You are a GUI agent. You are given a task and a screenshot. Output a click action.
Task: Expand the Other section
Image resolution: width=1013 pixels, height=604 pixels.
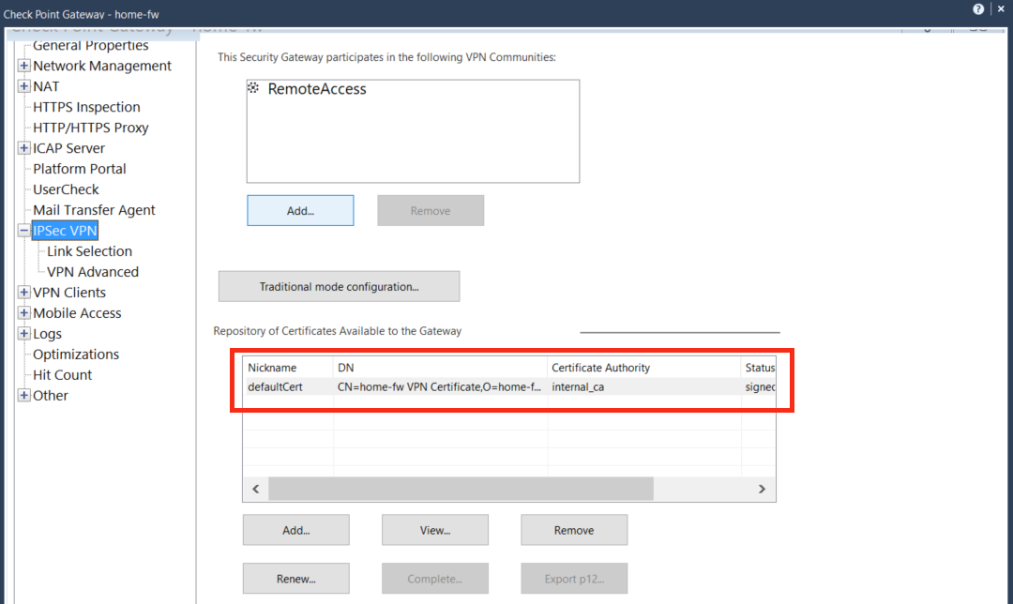23,395
